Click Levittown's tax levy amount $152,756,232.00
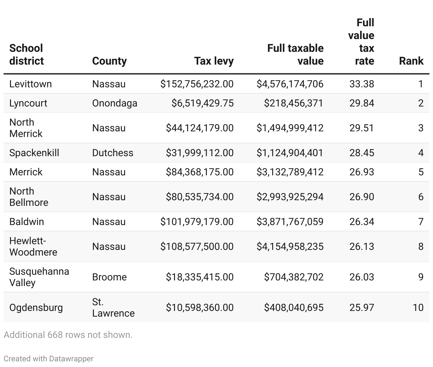 tap(197, 84)
